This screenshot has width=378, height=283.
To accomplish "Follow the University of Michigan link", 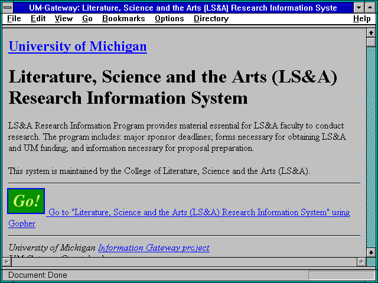I will tap(77, 46).
